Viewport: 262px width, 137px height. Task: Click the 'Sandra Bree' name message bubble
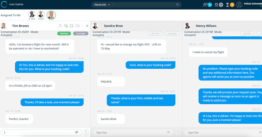(x=111, y=119)
